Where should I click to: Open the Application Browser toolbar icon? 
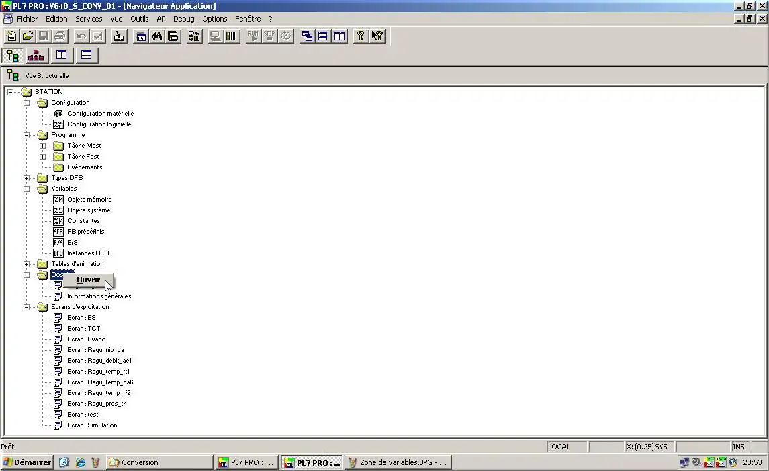click(x=141, y=36)
